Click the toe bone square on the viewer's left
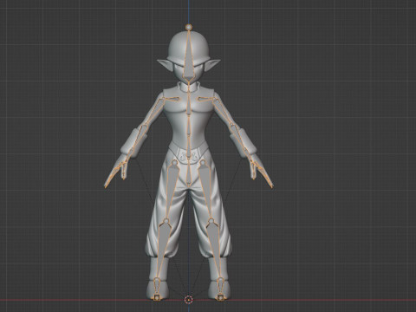 coord(157,297)
